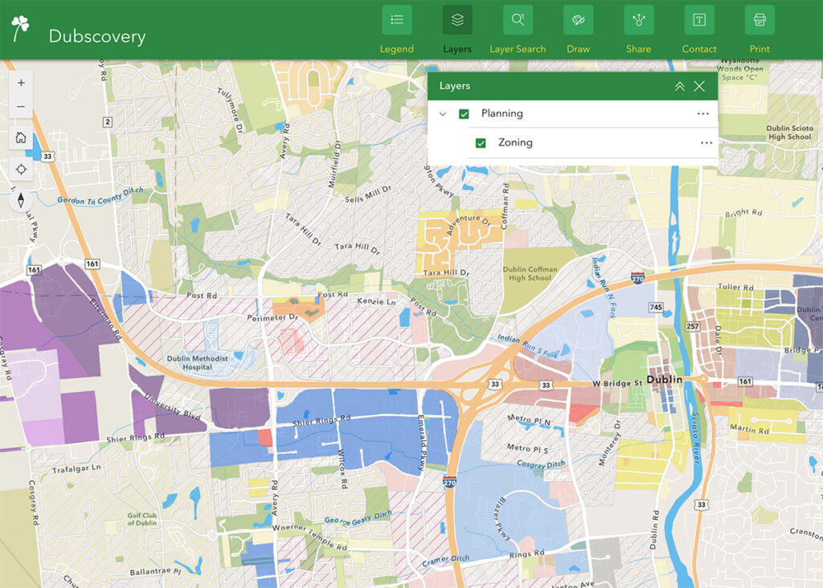
Task: Toggle the Zoning layer checkbox
Action: 481,143
